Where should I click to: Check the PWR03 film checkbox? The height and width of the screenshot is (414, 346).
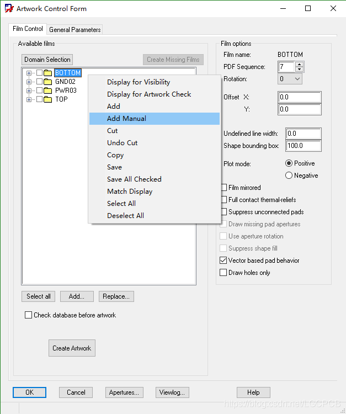39,91
